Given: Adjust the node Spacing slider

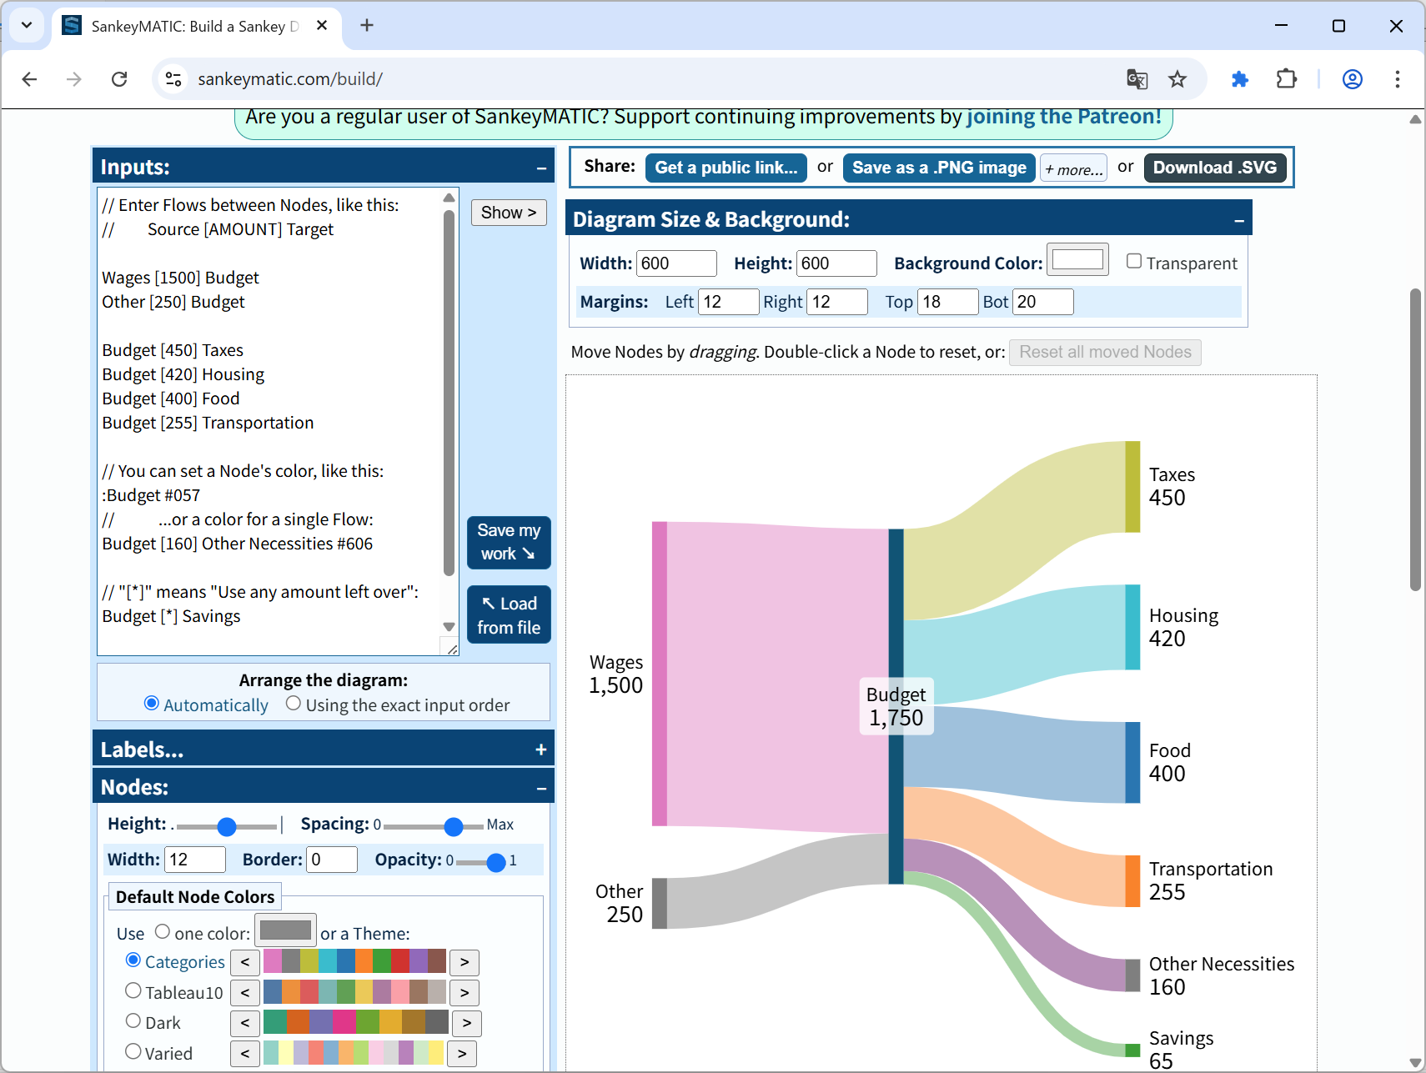Looking at the screenshot, I should (434, 826).
